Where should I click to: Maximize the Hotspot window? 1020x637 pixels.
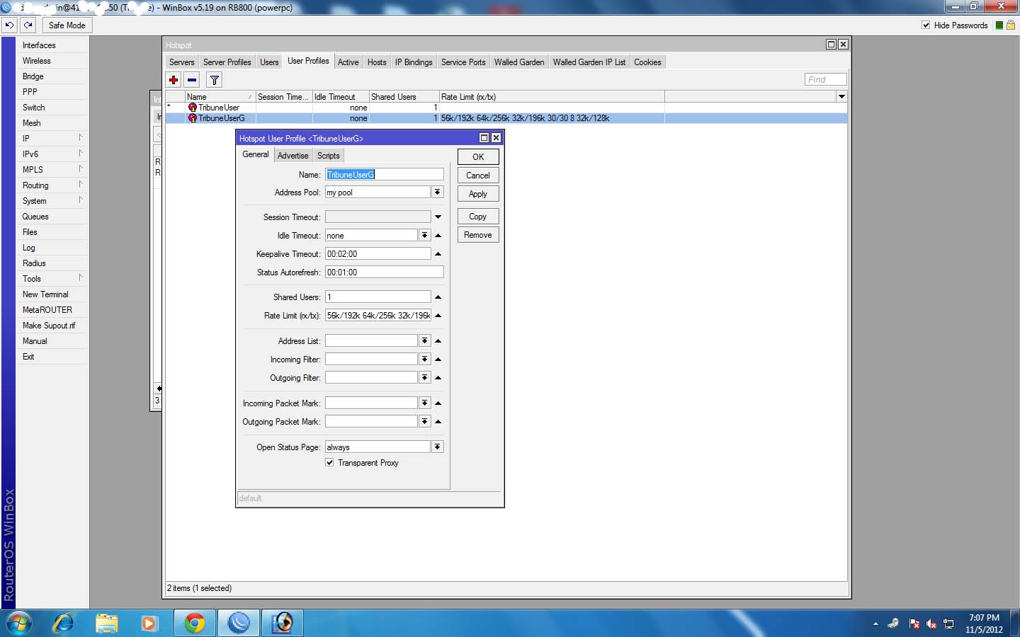tap(832, 44)
